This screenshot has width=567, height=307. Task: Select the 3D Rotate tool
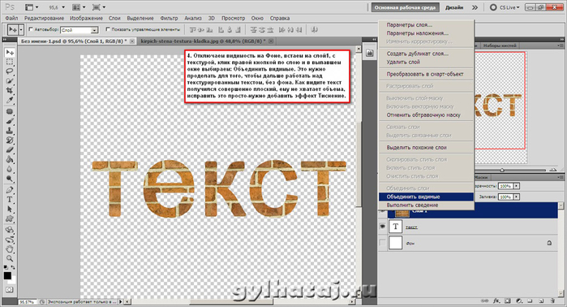(x=10, y=230)
